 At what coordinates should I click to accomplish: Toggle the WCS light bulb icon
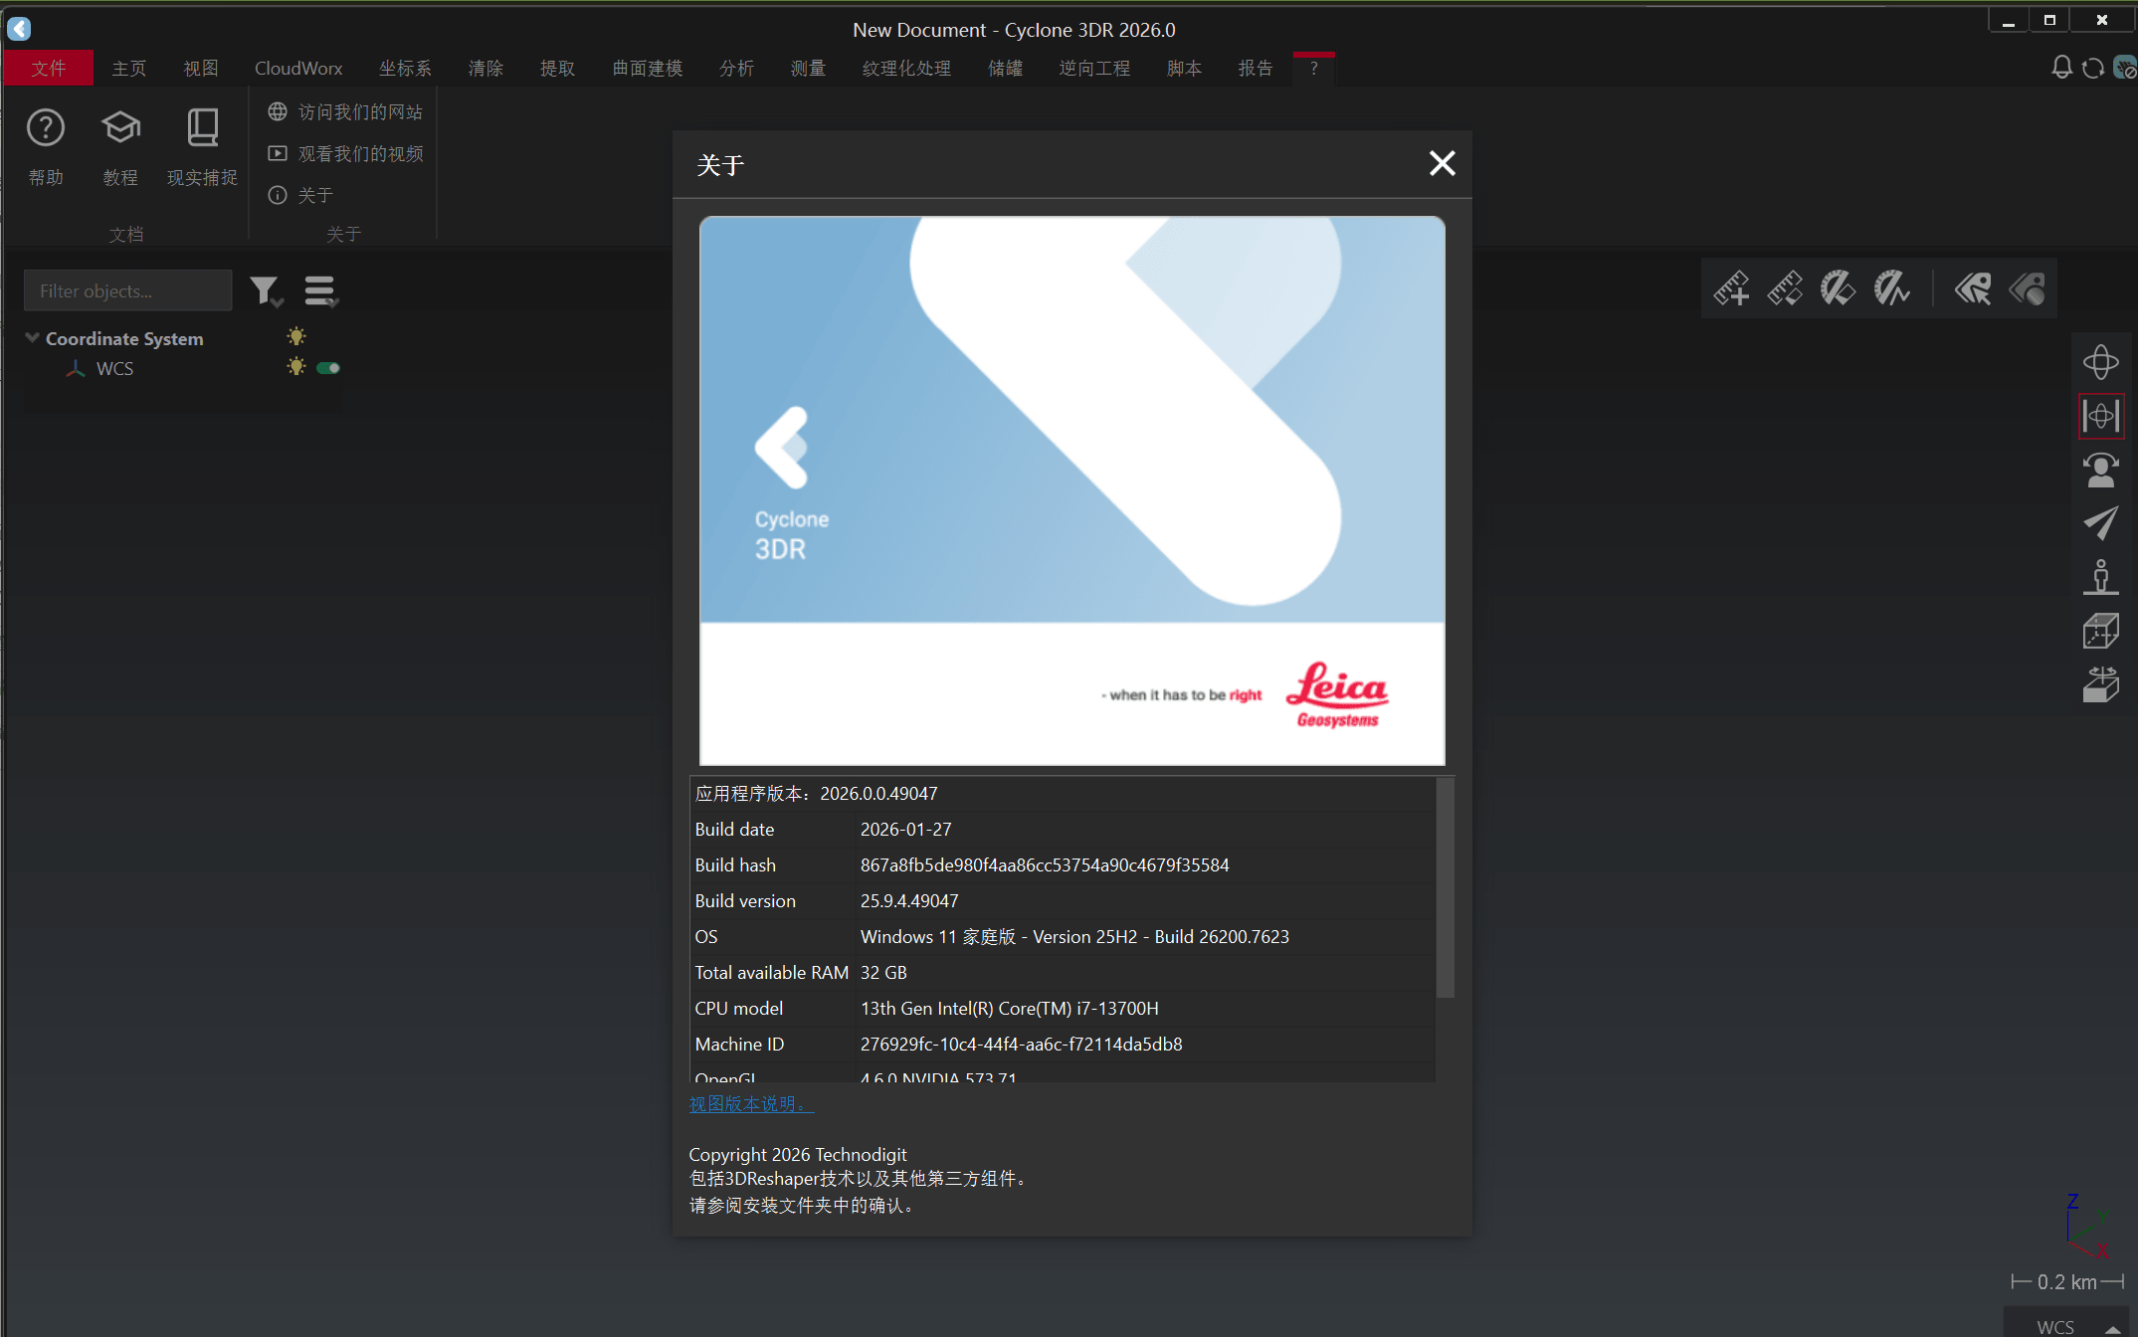296,367
